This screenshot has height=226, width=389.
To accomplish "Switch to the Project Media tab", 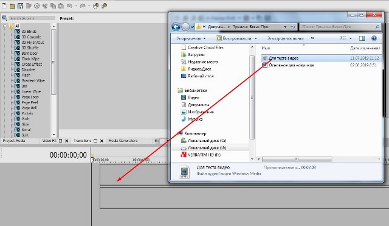I will [x=14, y=141].
